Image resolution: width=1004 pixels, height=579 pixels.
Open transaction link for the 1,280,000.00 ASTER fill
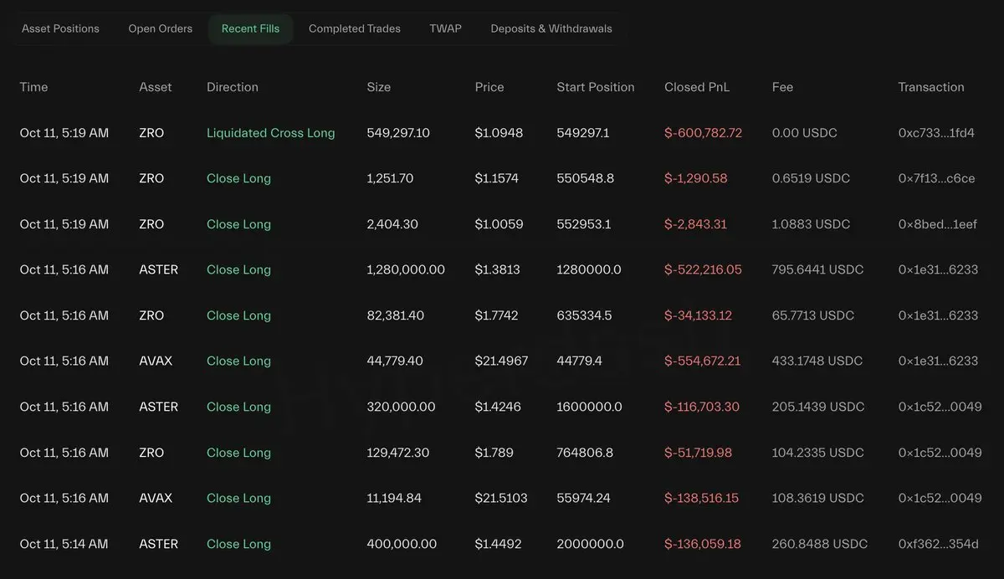pyautogui.click(x=938, y=269)
